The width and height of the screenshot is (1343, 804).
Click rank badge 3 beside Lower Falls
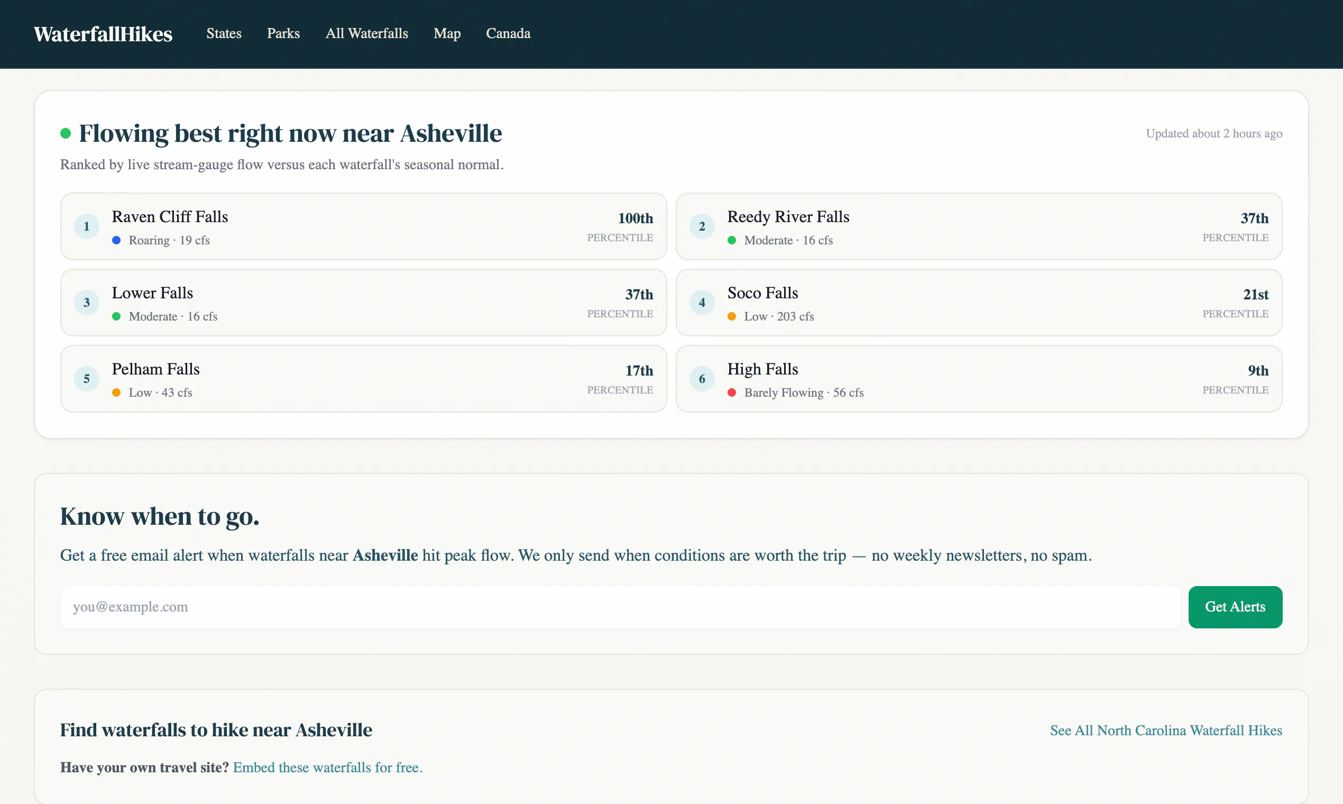(x=87, y=303)
